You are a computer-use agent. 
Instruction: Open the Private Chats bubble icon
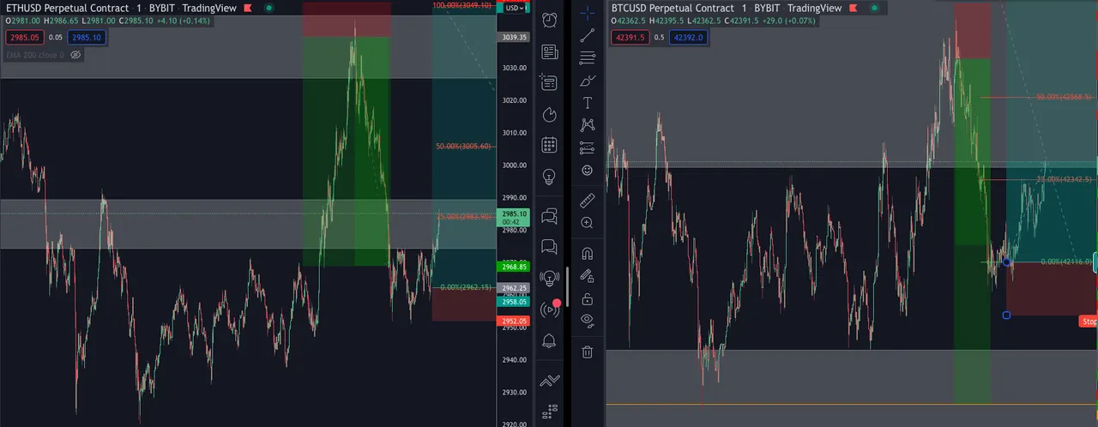pyautogui.click(x=550, y=248)
